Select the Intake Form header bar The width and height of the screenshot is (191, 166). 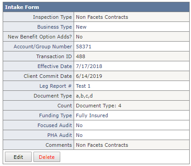click(96, 7)
